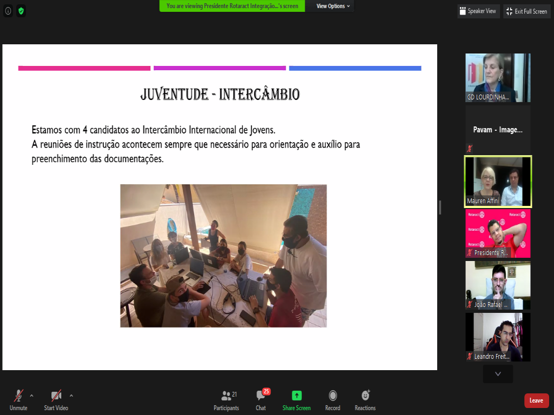The image size is (554, 415).
Task: Click the screen-viewing notification banner
Action: pyautogui.click(x=232, y=6)
